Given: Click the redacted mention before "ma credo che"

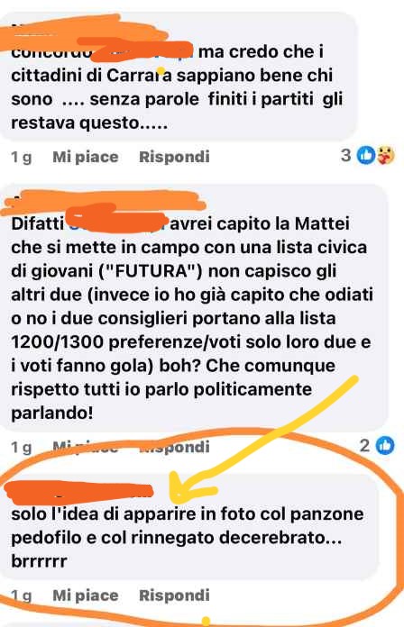Looking at the screenshot, I should pyautogui.click(x=143, y=52).
